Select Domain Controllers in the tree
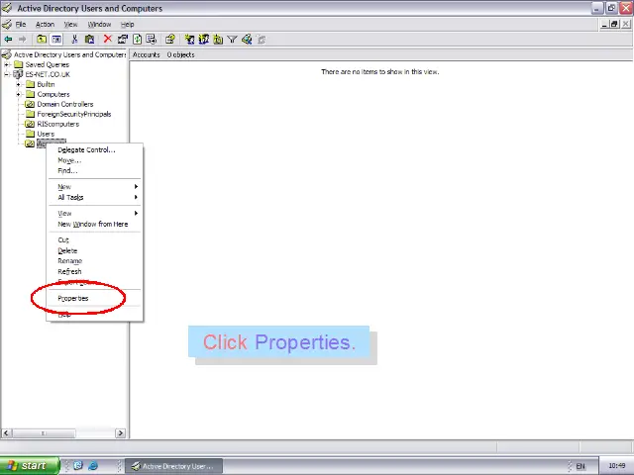 [x=65, y=104]
